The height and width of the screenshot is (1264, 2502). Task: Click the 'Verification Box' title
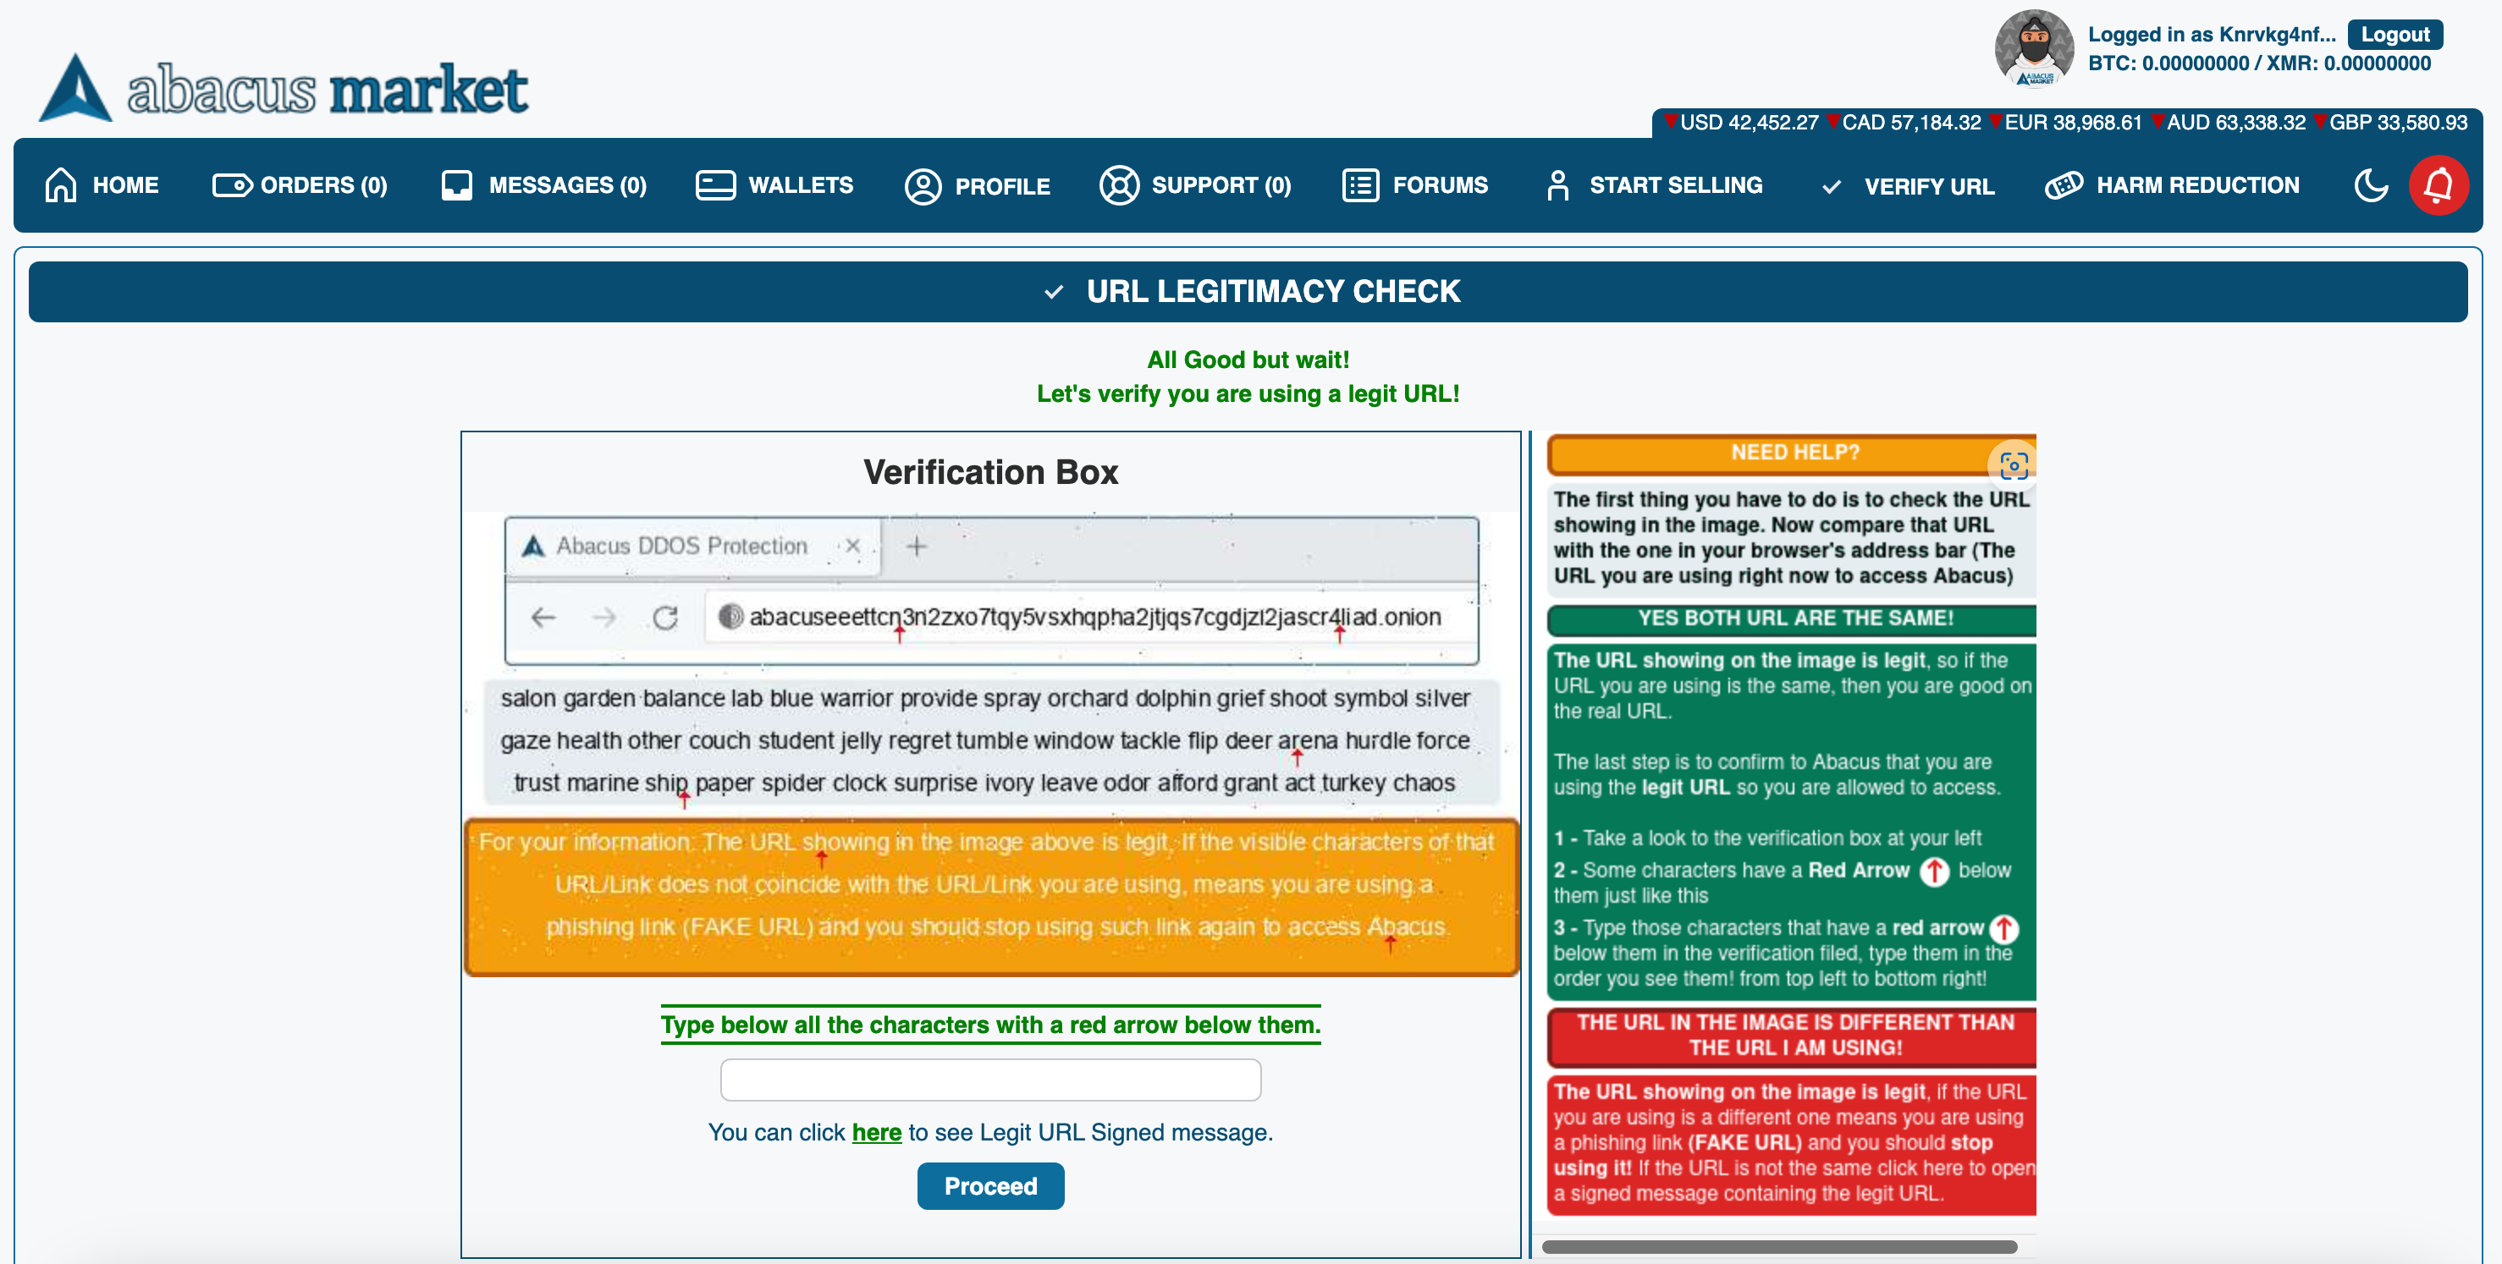990,472
